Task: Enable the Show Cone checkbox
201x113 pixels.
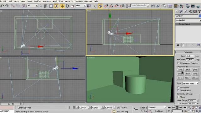Action: (178, 88)
